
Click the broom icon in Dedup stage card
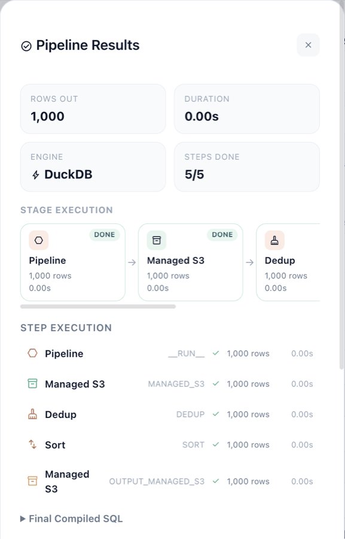tap(274, 240)
